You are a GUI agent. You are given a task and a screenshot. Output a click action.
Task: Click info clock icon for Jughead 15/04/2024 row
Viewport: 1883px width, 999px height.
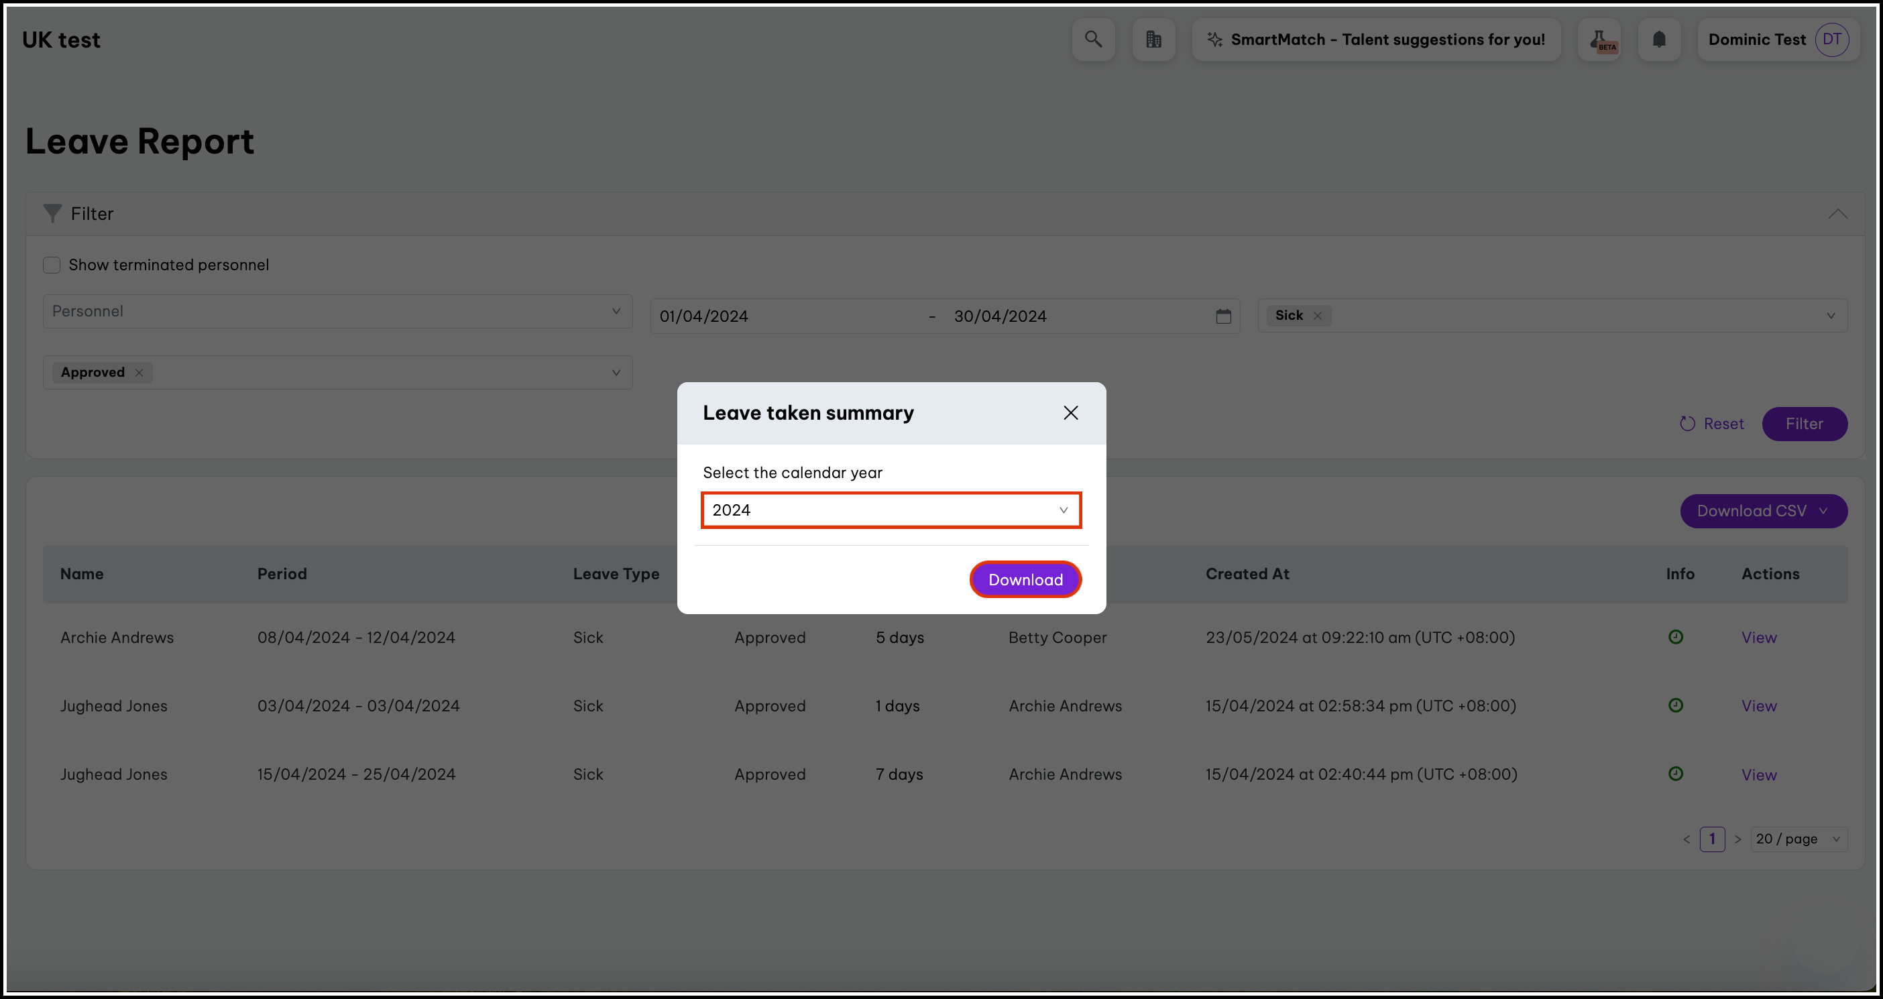point(1675,774)
